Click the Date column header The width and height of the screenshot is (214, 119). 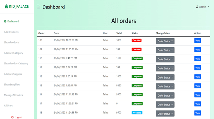tap(56, 33)
